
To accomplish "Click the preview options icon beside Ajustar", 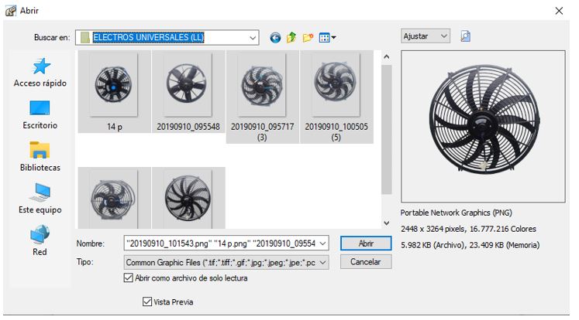I will 466,36.
